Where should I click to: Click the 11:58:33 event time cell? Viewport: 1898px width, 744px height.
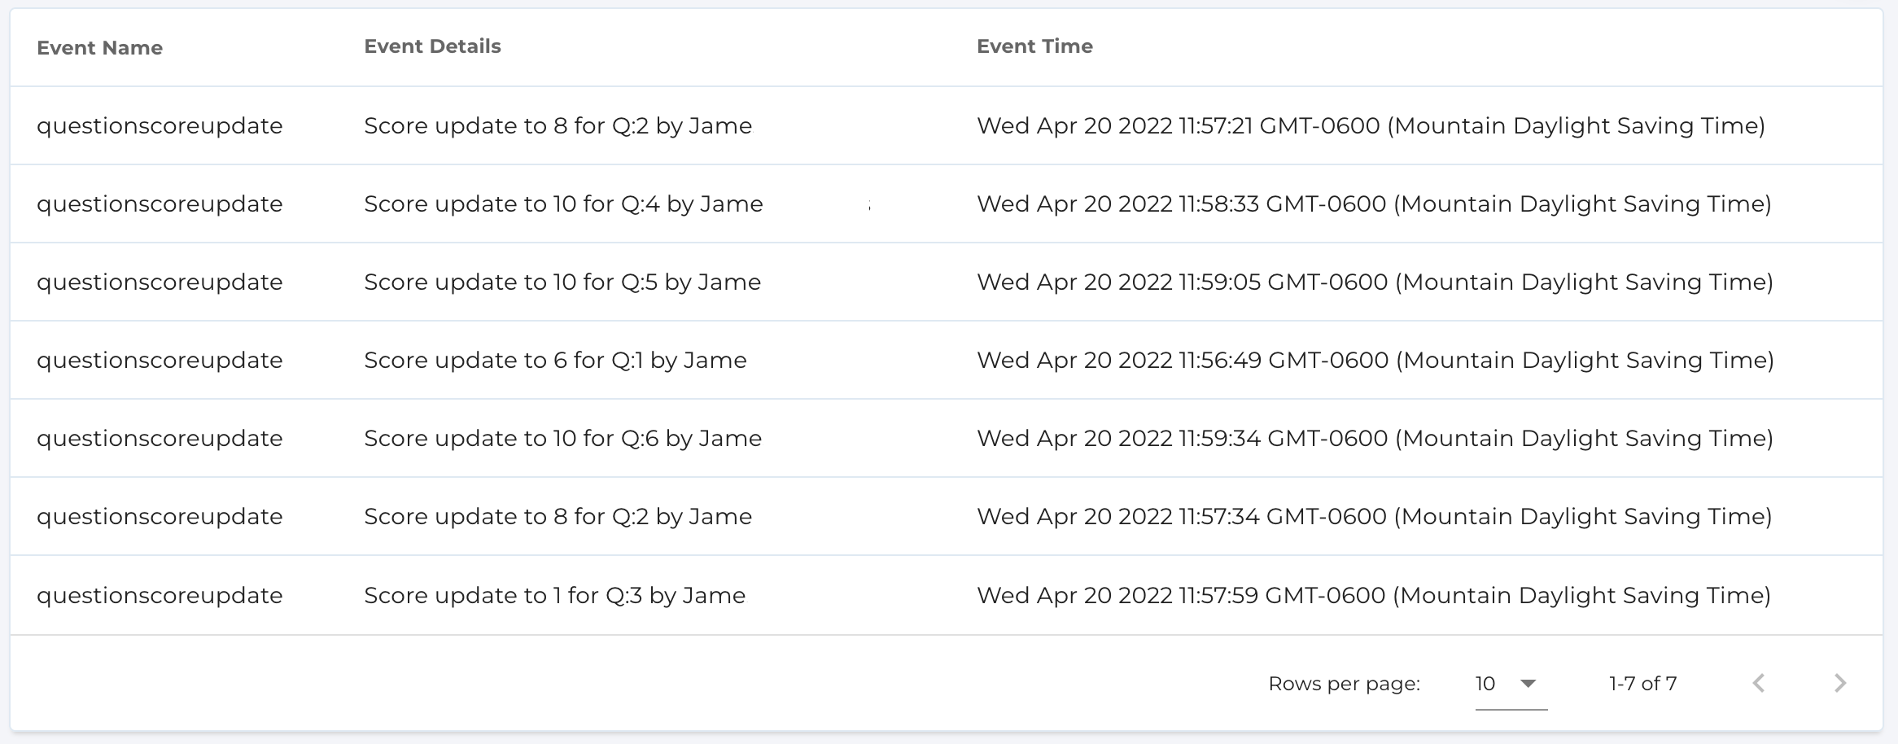pos(1374,204)
